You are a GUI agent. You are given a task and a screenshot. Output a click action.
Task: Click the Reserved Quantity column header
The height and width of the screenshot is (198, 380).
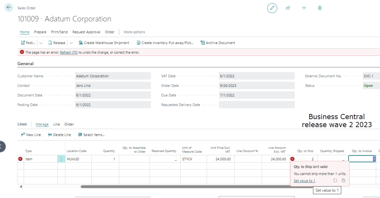[164, 151]
